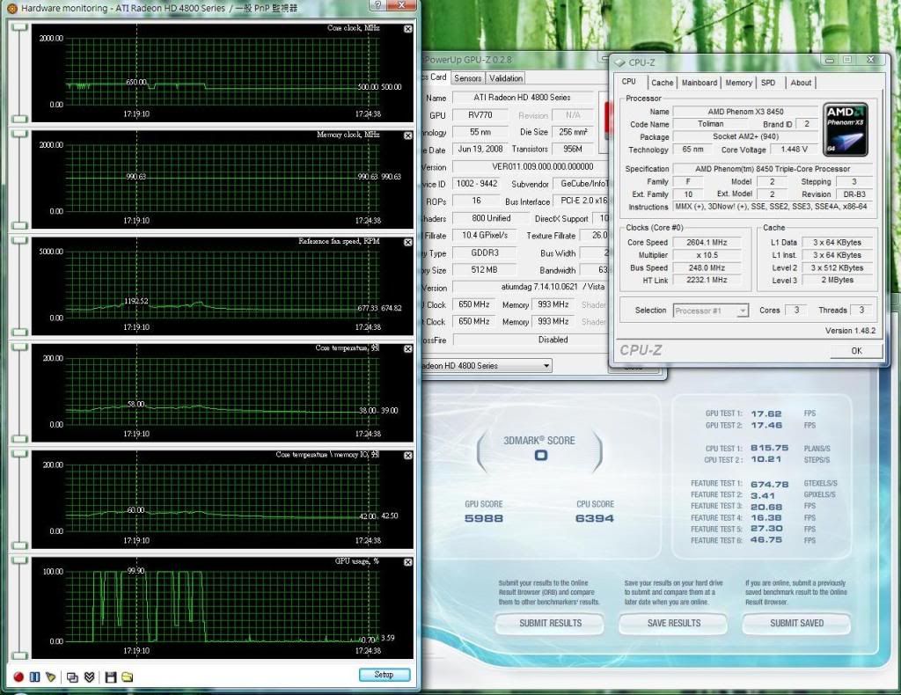Click the CPU-Z Name field AMD Phenom X3 8450

(745, 112)
